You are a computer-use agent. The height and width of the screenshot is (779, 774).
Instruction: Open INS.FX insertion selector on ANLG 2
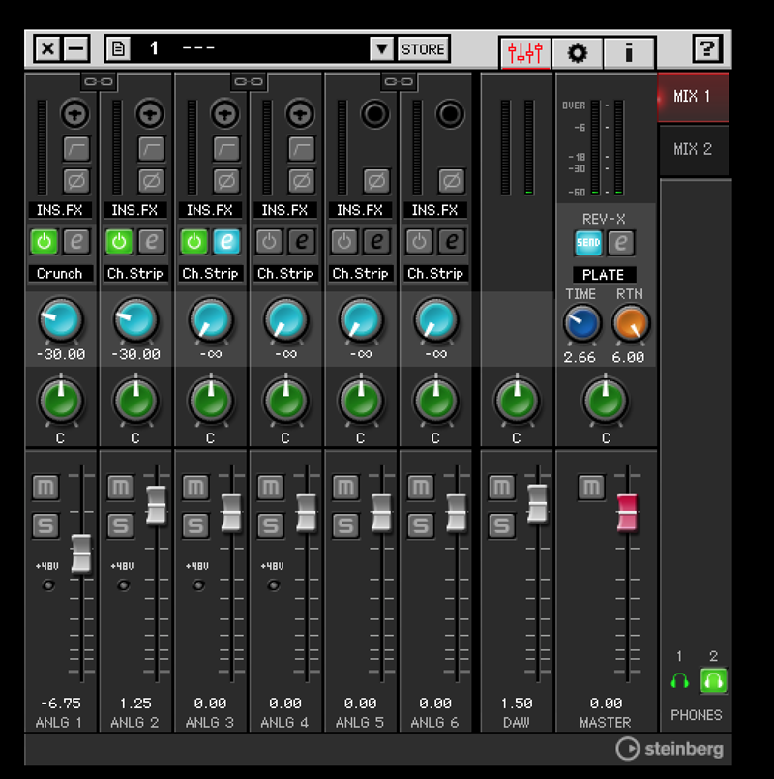tap(134, 210)
